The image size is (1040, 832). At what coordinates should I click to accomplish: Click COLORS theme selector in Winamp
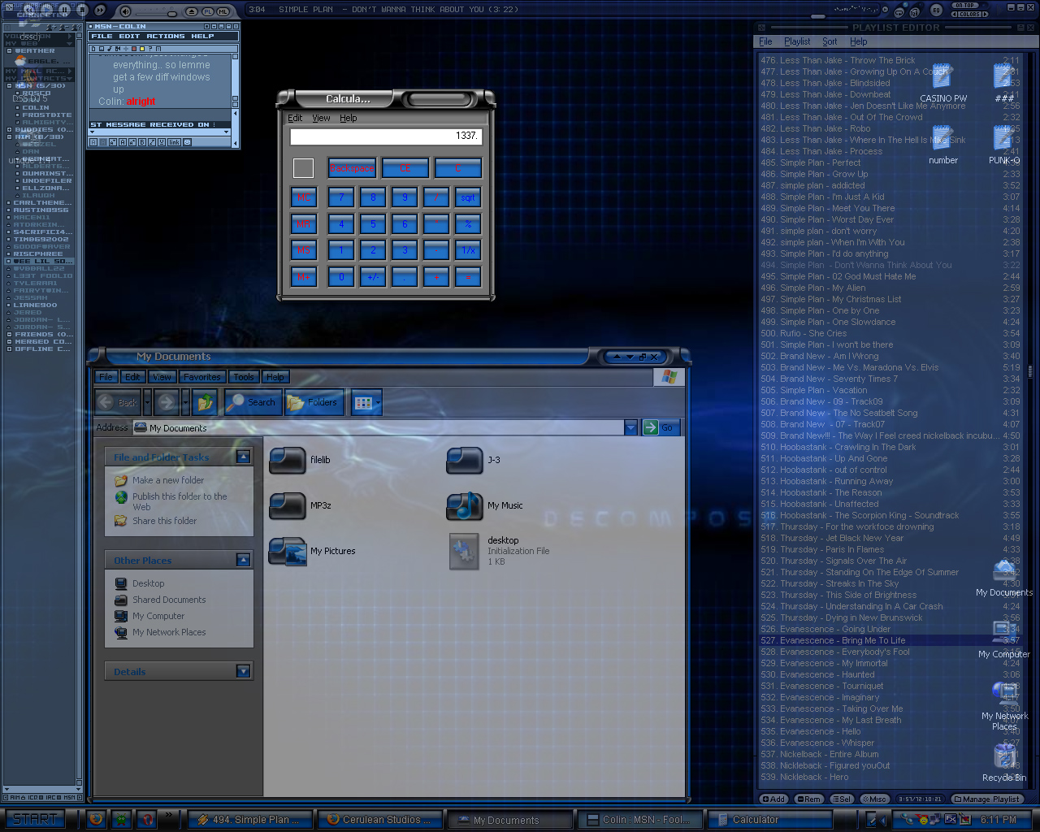[969, 14]
